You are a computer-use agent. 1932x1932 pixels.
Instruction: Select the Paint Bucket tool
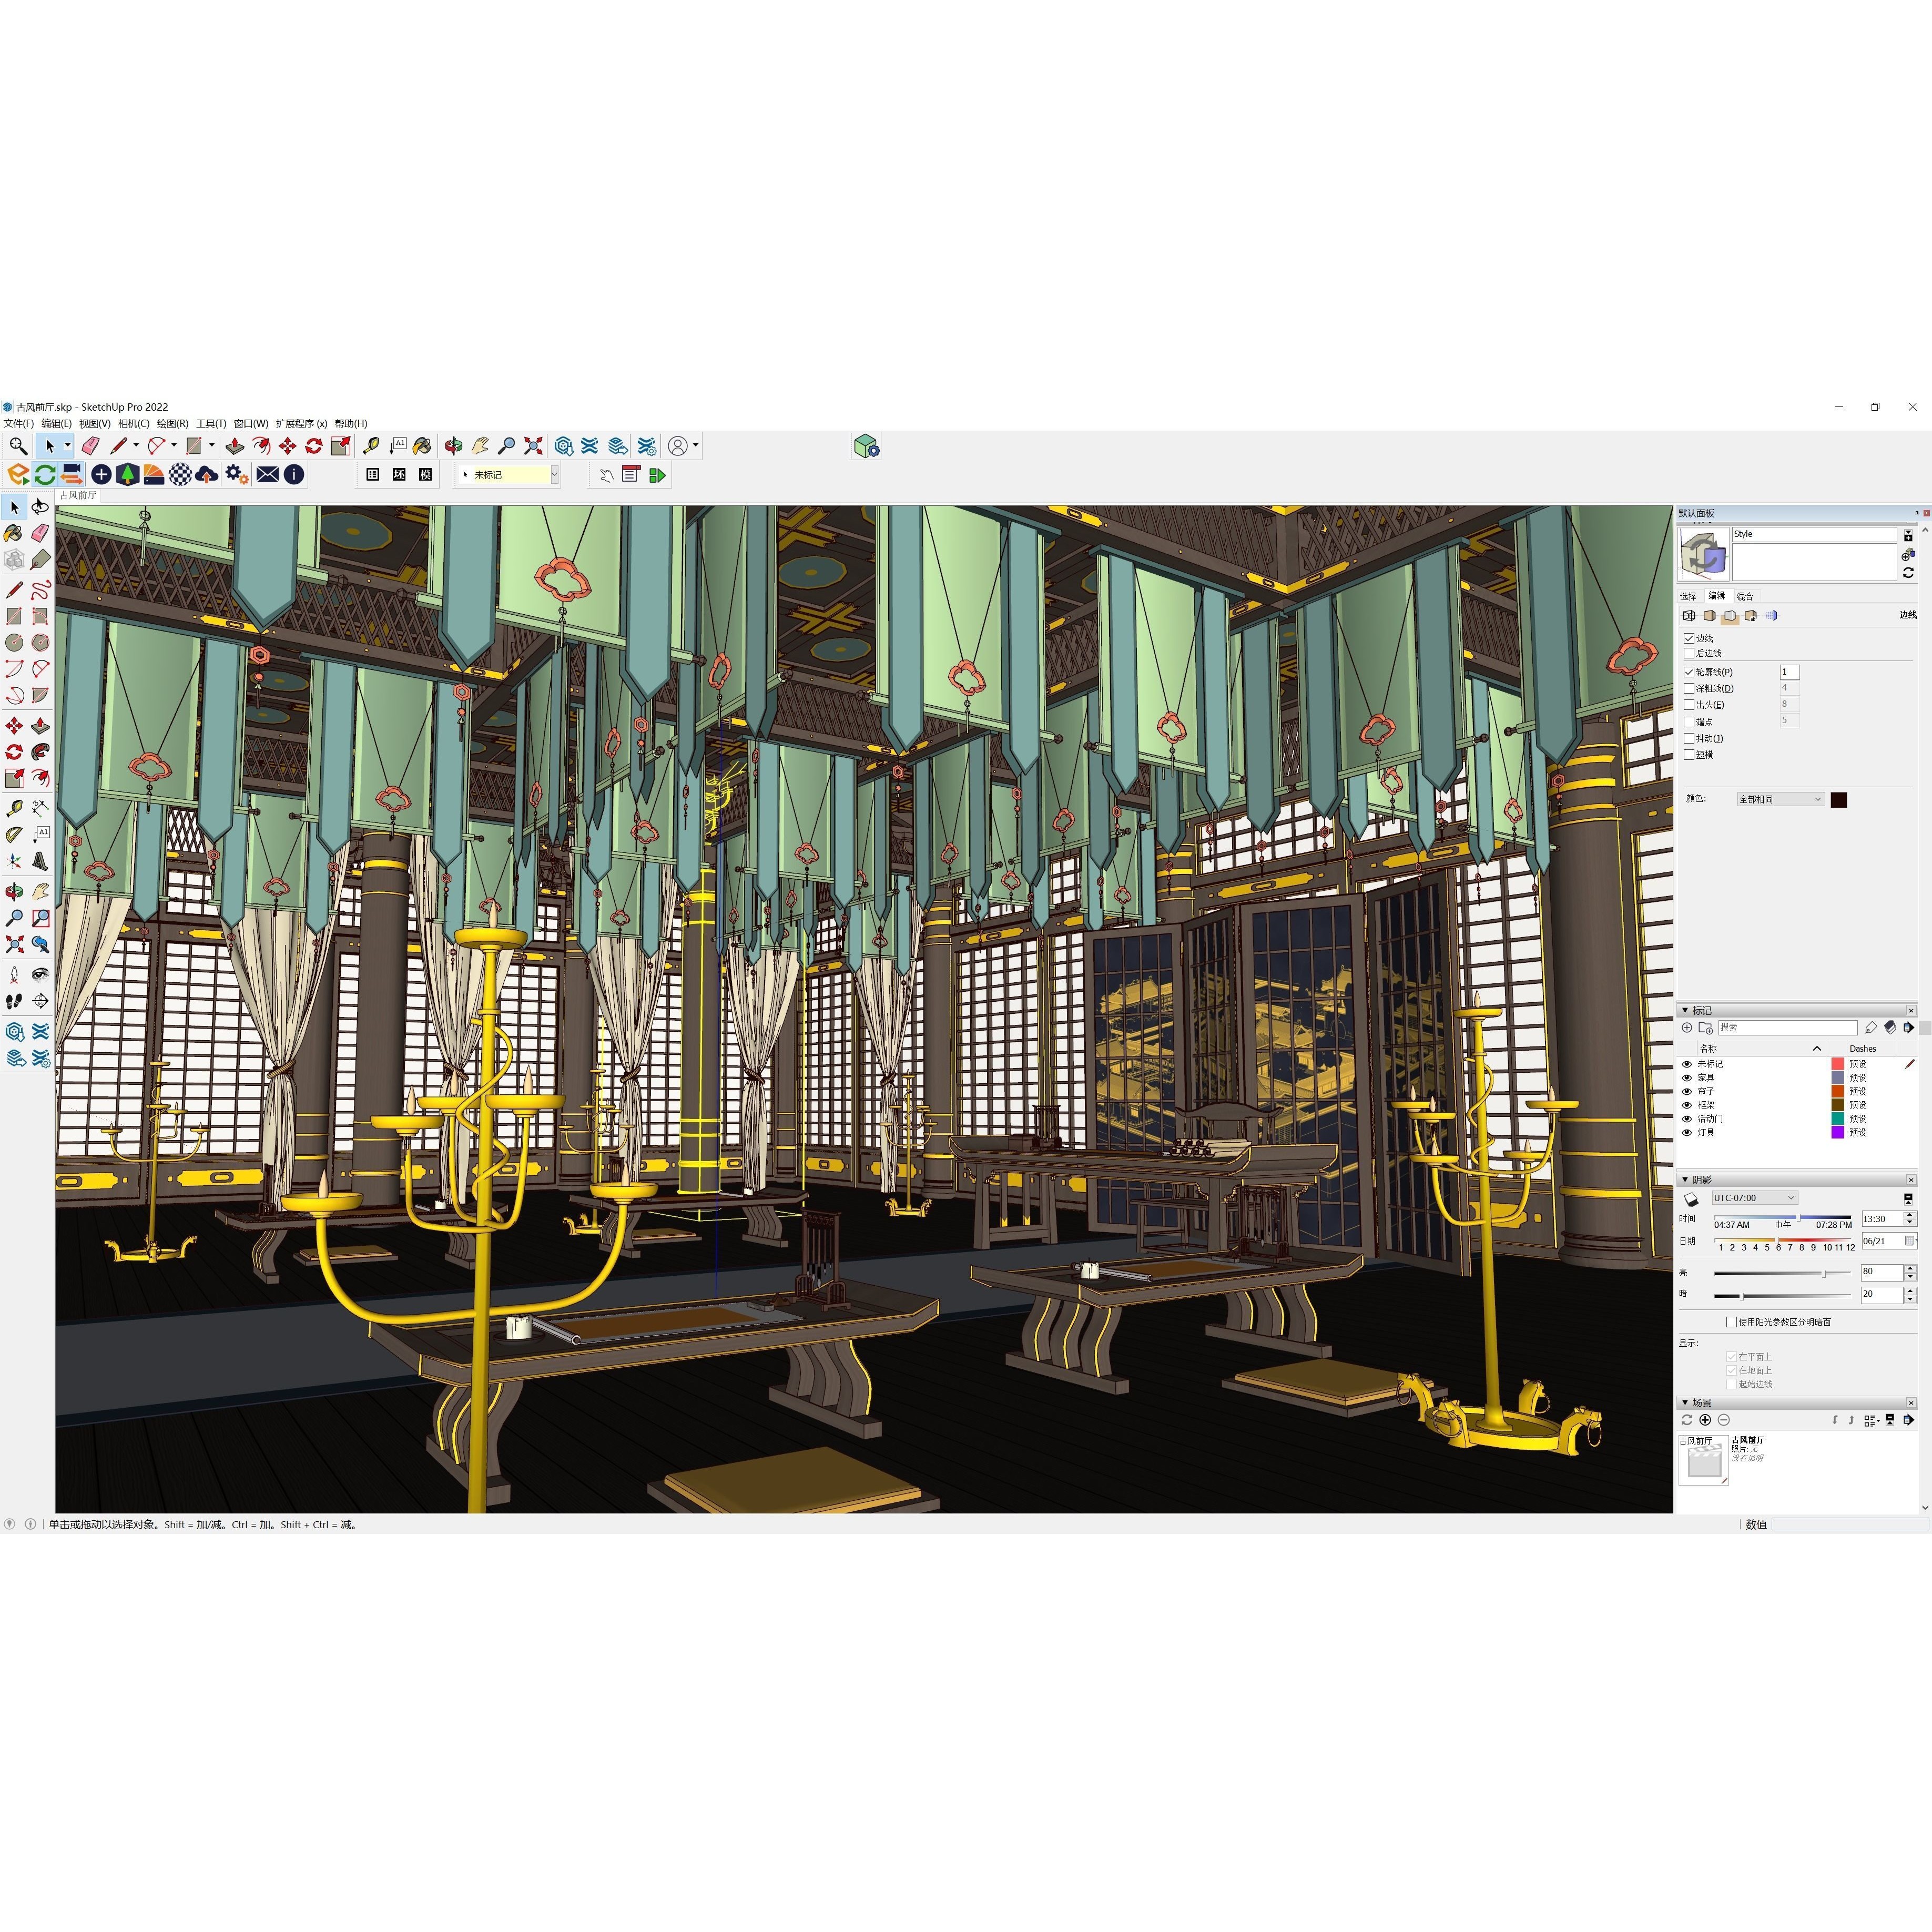pos(422,446)
